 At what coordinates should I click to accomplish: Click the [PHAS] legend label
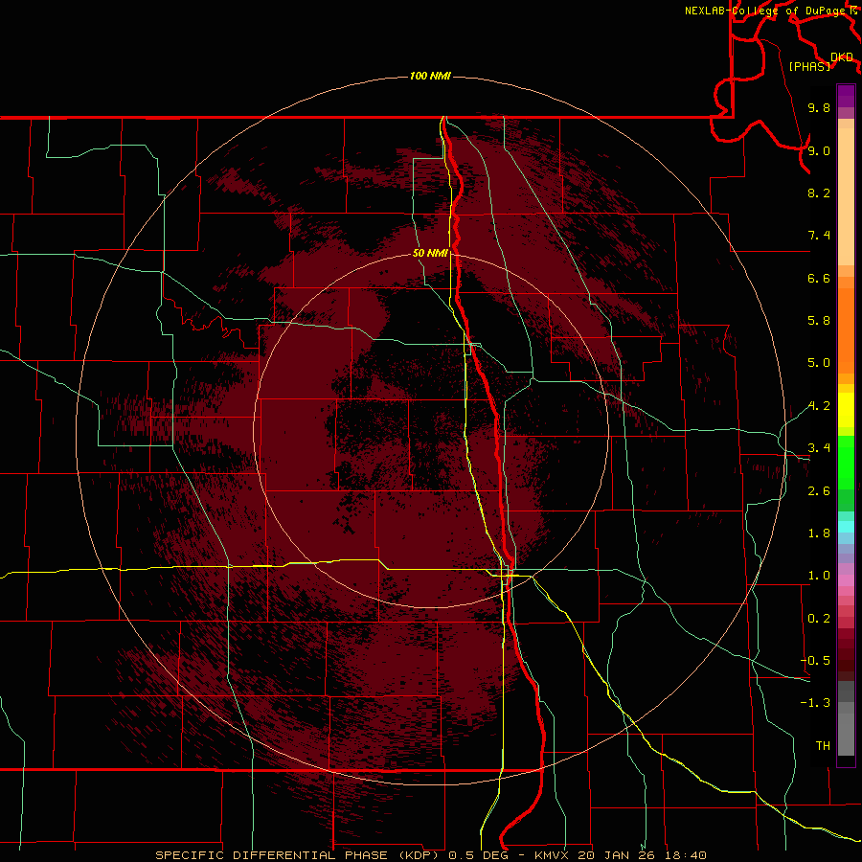[x=809, y=66]
